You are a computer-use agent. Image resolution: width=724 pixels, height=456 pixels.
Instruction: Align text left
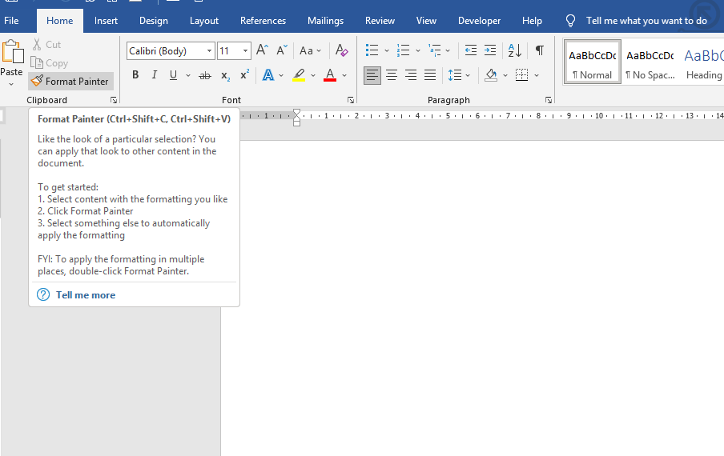(x=372, y=75)
